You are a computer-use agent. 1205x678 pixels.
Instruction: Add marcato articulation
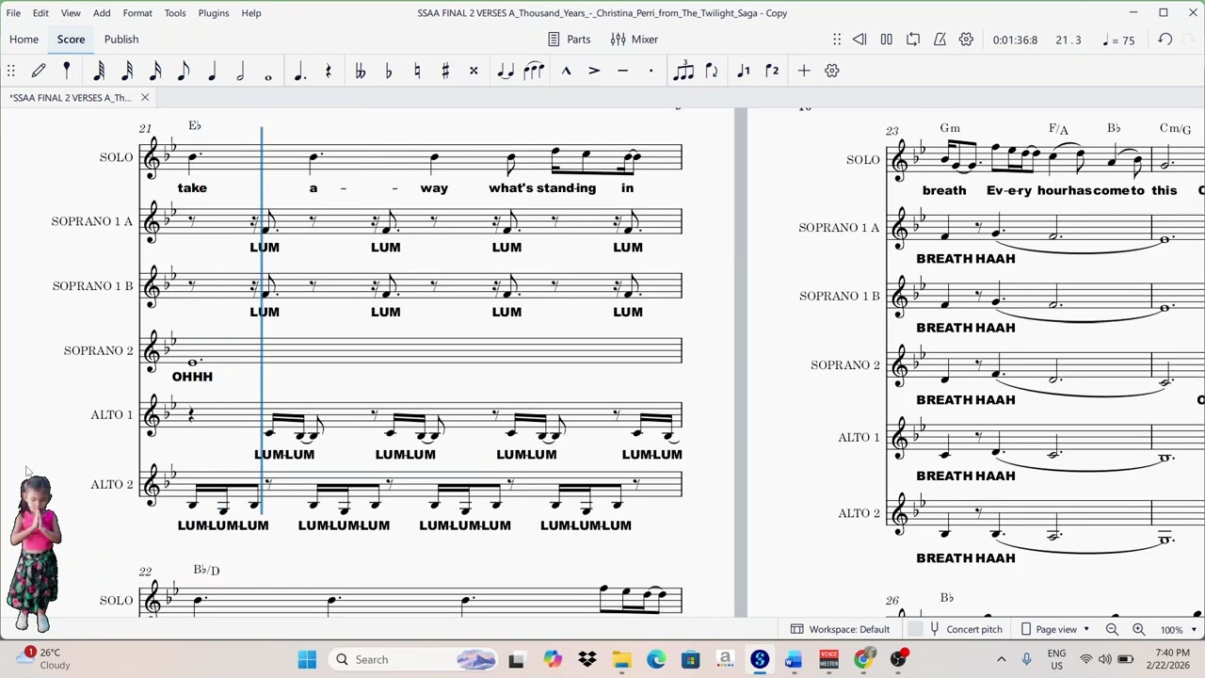(x=566, y=71)
